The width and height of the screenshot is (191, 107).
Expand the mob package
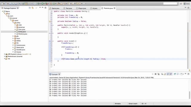pyautogui.click(x=15, y=25)
